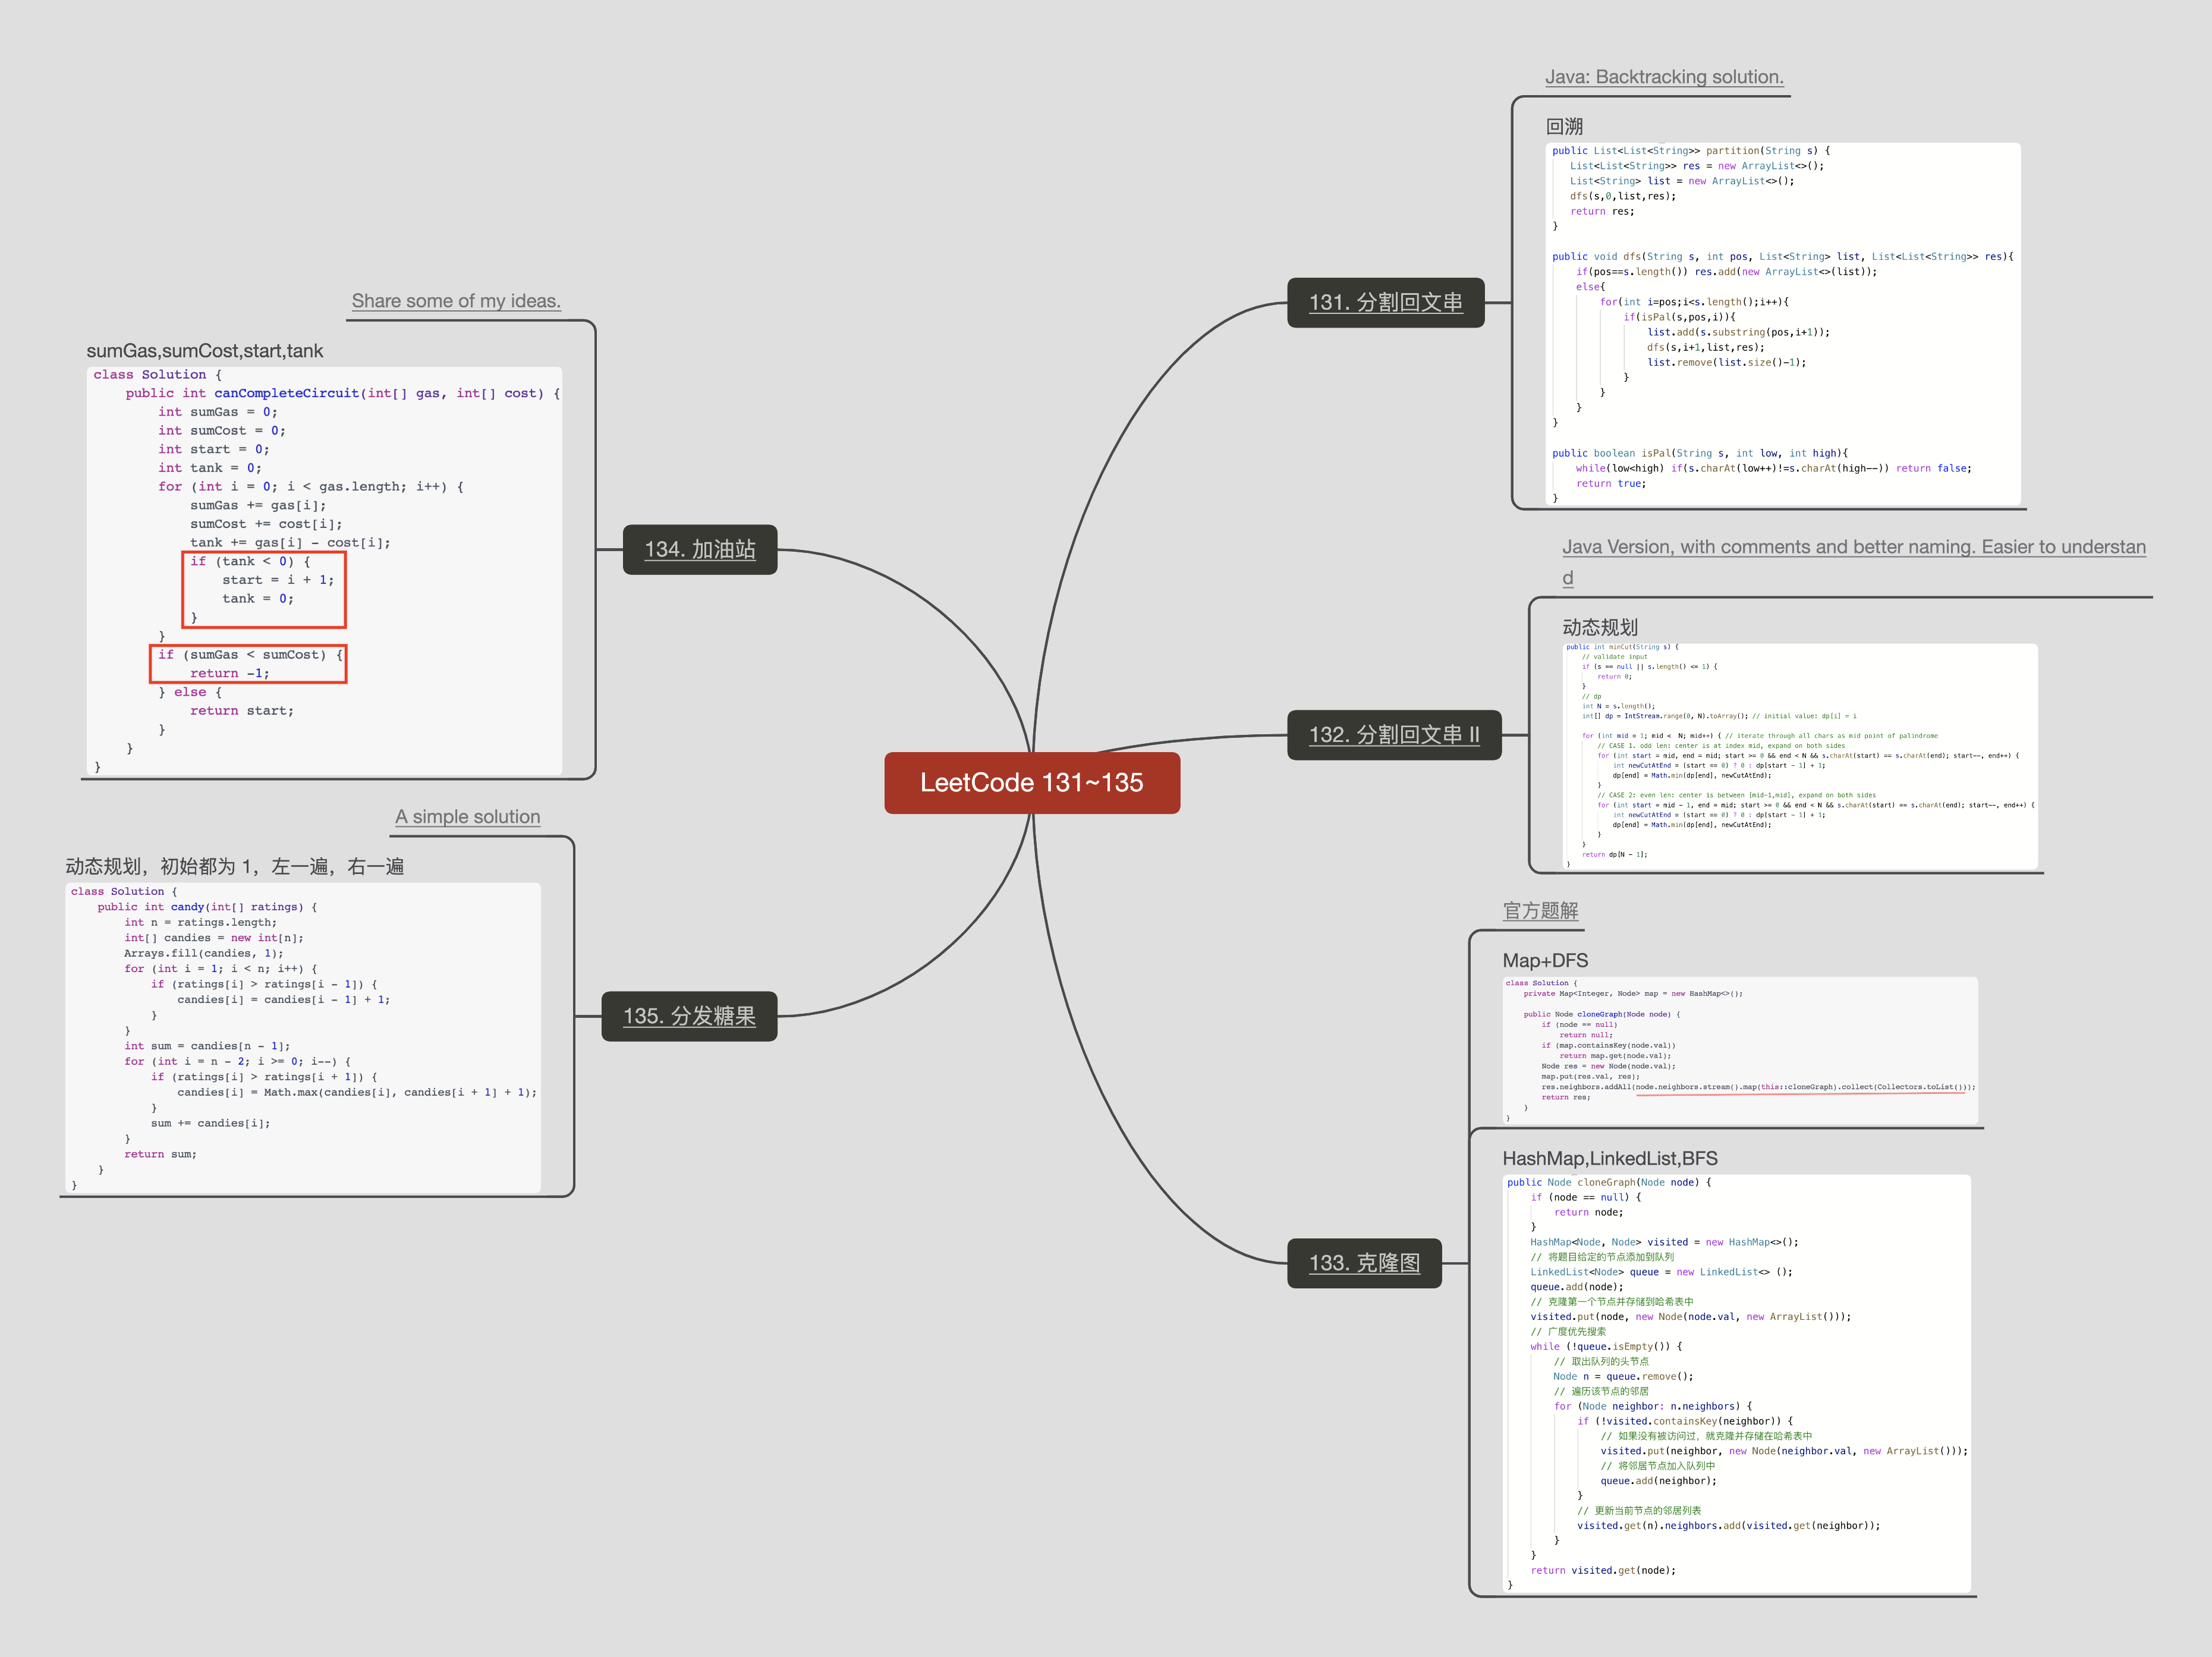This screenshot has height=1657, width=2212.
Task: Select the central LeetCode 131~135 node
Action: tap(1031, 783)
